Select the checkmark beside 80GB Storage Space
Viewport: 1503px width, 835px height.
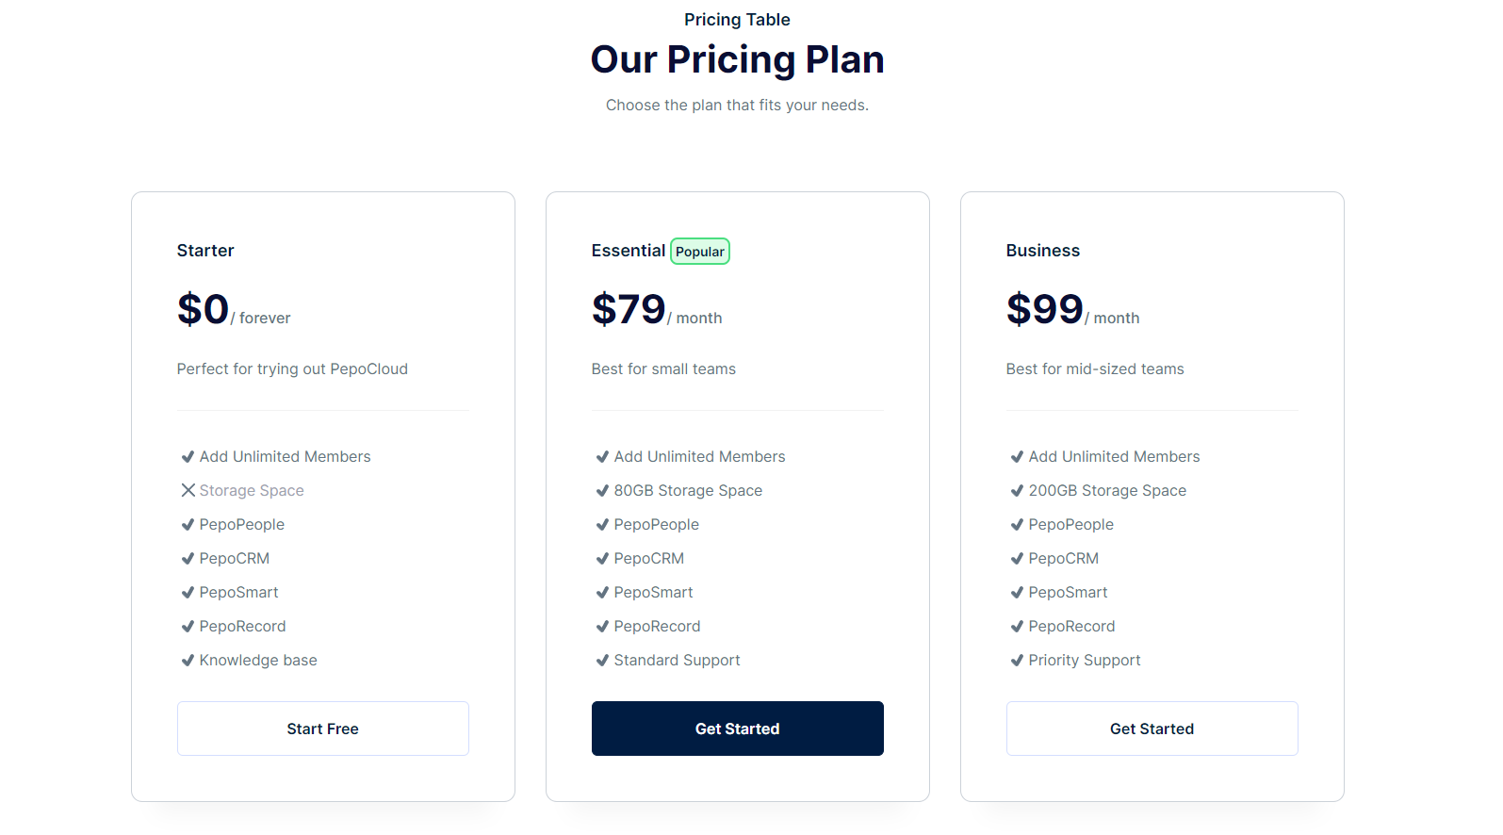[x=602, y=490]
